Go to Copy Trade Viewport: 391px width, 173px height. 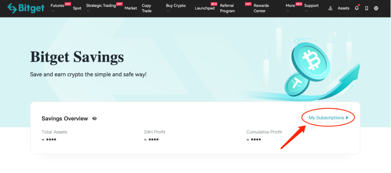click(x=147, y=8)
